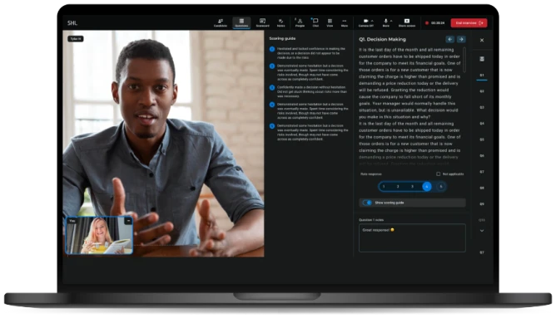Check the Not applicable checkbox
The width and height of the screenshot is (556, 318).
[x=439, y=174]
